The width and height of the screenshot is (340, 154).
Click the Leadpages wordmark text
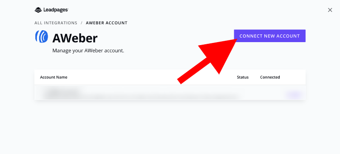56,10
